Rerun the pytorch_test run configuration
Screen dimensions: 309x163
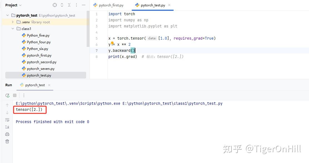click(x=7, y=95)
